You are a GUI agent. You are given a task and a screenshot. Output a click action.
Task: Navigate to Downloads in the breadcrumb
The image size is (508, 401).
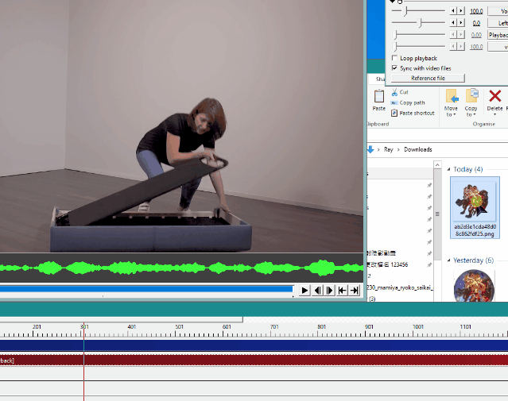418,149
